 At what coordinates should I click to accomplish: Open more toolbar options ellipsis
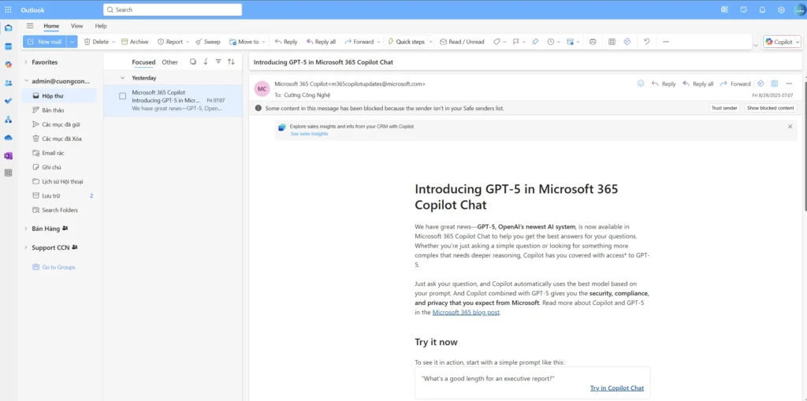tap(666, 42)
